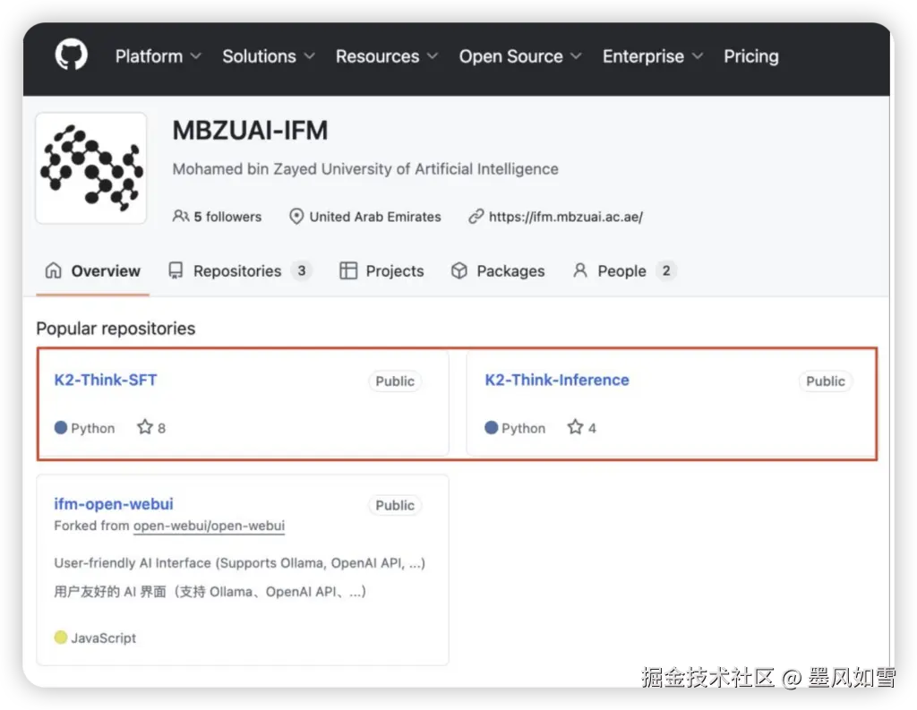Image resolution: width=917 pixels, height=710 pixels.
Task: Expand the Platform menu
Action: tap(158, 56)
